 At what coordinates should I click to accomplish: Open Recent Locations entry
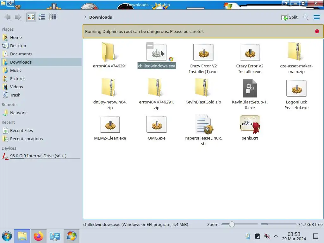coord(41,139)
